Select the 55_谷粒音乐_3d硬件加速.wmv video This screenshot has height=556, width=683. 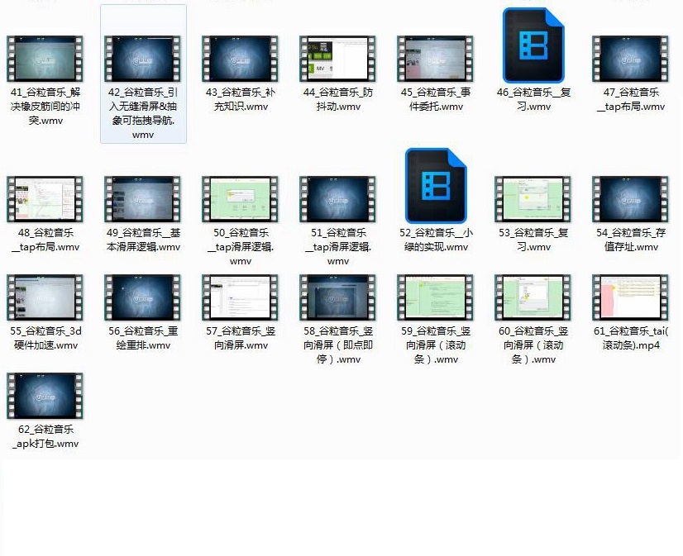[45, 298]
